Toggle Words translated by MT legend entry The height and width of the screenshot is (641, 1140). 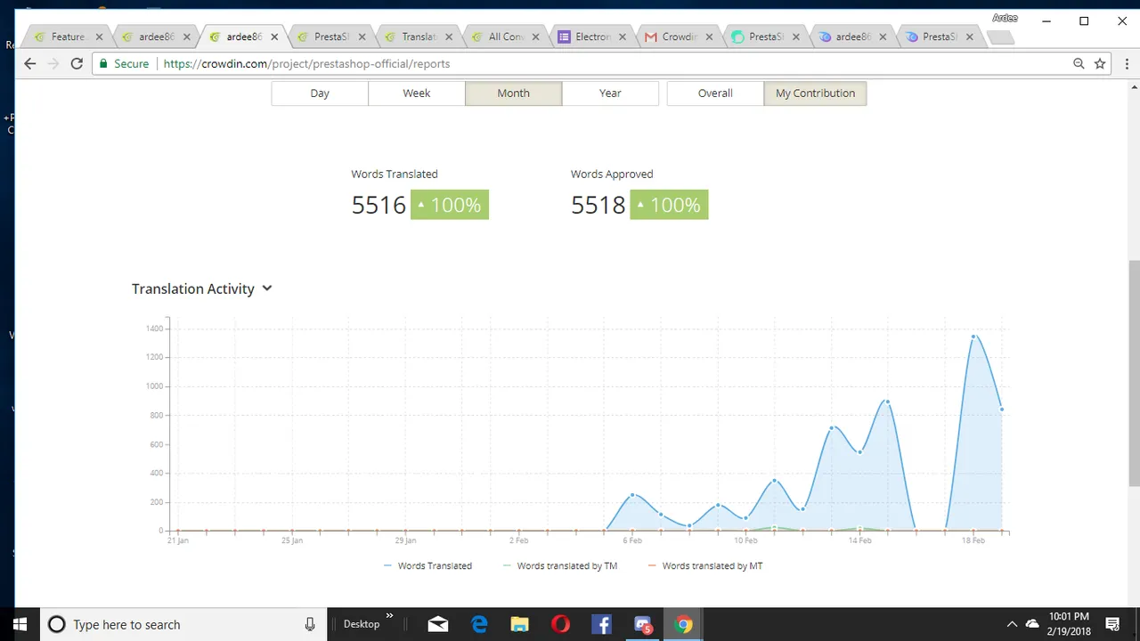(x=705, y=565)
